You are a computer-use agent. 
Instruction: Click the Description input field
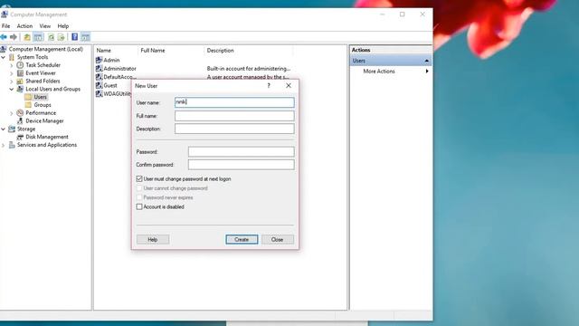pos(234,129)
